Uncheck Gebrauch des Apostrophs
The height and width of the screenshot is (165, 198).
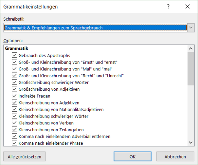pyautogui.click(x=14, y=55)
